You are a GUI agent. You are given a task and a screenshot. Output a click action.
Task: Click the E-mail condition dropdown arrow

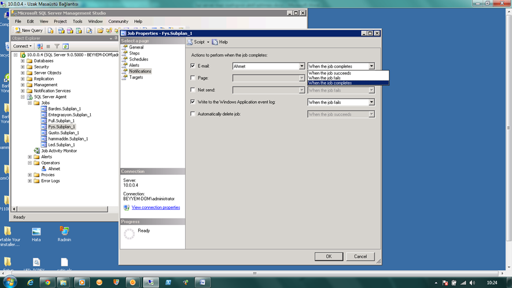click(371, 67)
